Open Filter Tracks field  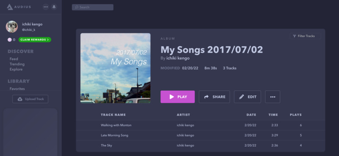tap(305, 36)
